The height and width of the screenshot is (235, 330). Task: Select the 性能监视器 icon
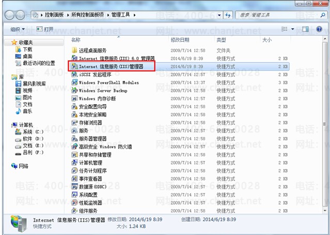click(74, 203)
